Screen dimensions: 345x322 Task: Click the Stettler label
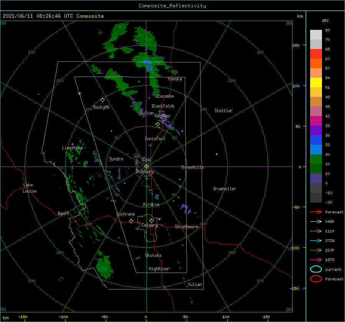(x=223, y=111)
